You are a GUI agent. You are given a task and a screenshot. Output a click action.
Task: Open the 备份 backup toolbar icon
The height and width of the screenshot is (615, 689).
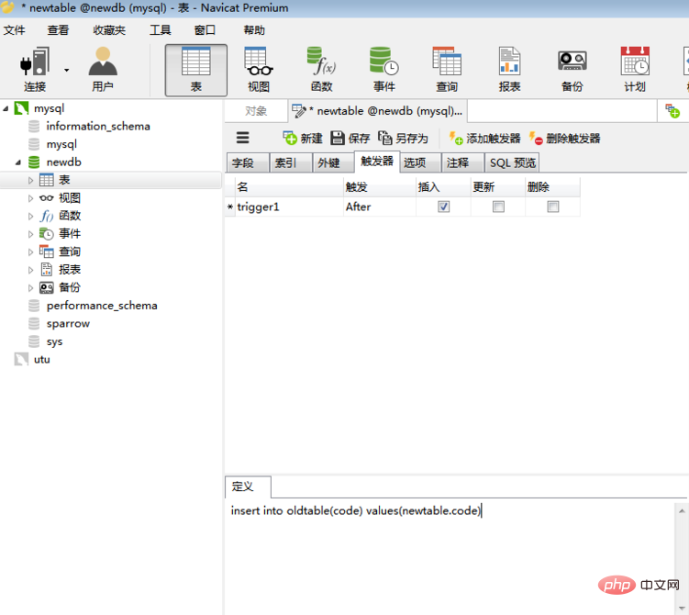point(572,70)
